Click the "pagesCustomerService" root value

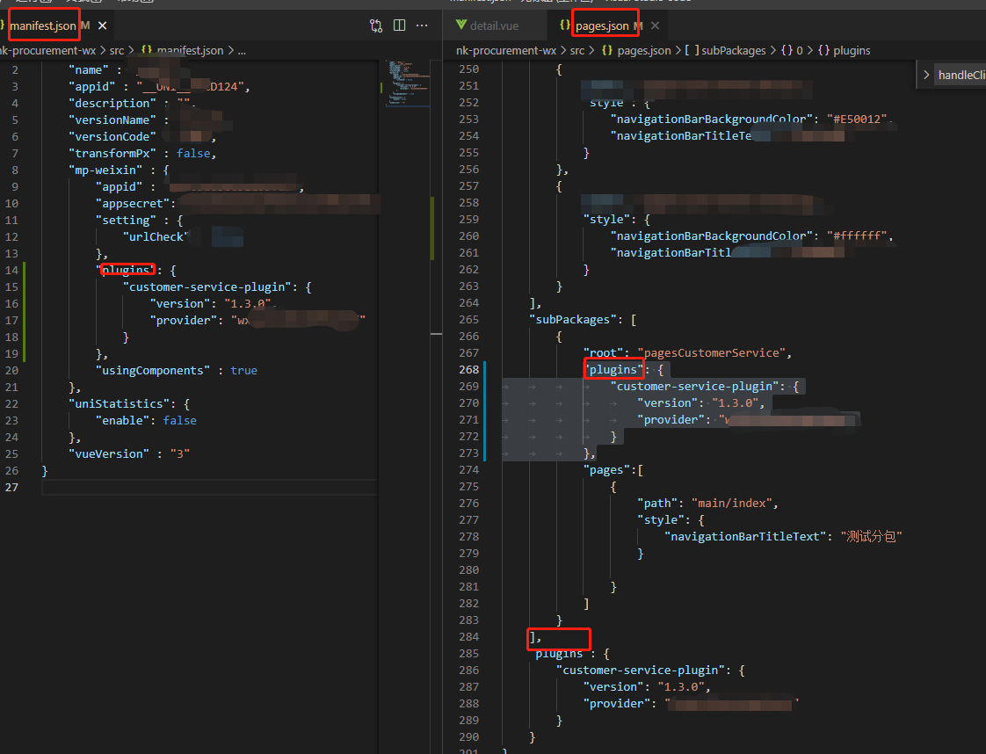click(x=710, y=352)
